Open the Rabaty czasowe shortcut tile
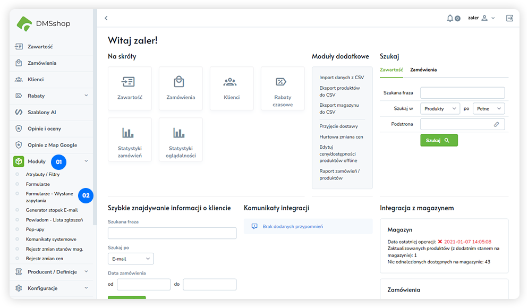 [283, 88]
